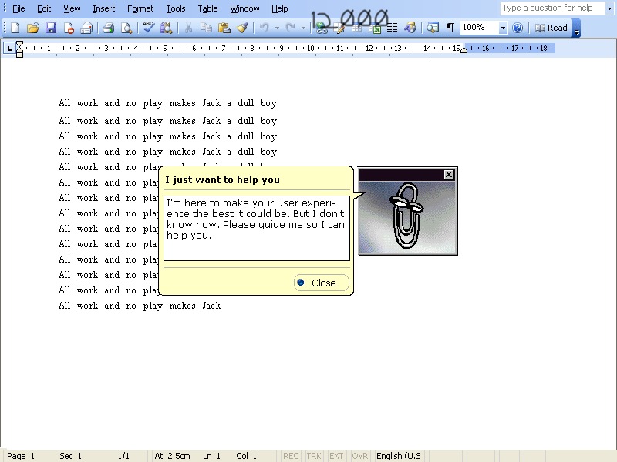
Task: Click the left indent box on ruler
Action: point(19,55)
